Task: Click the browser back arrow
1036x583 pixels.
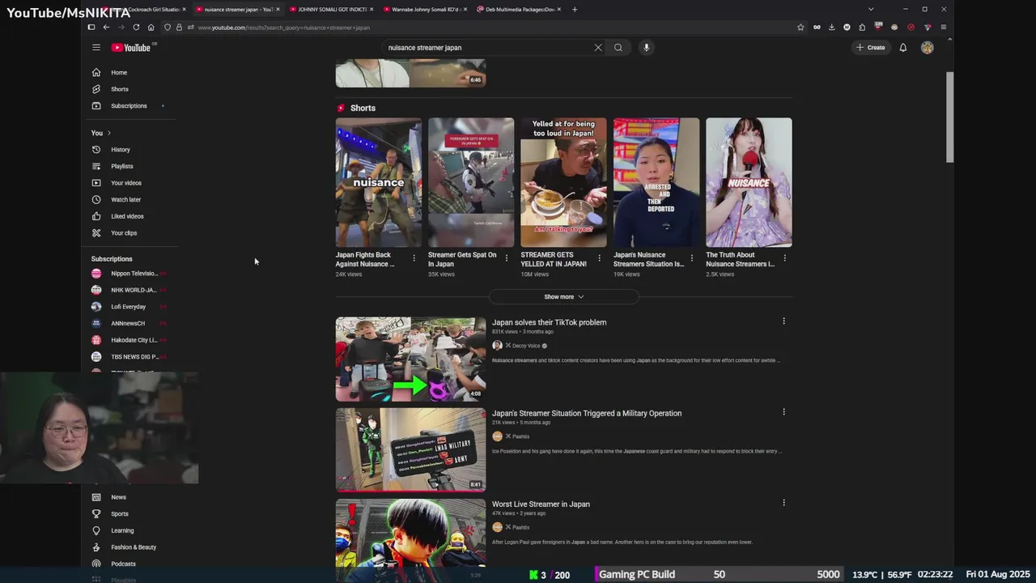Action: [x=106, y=28]
